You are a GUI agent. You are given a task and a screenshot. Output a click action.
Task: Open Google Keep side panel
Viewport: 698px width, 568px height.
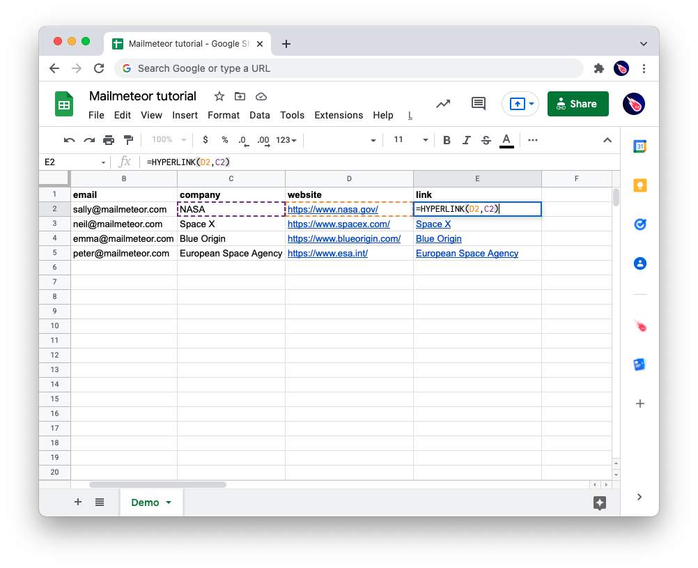pos(639,185)
